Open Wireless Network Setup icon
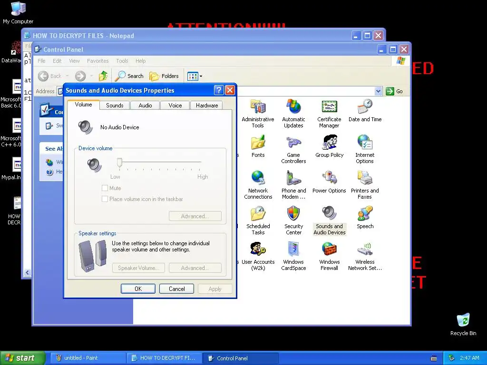 pos(365,256)
